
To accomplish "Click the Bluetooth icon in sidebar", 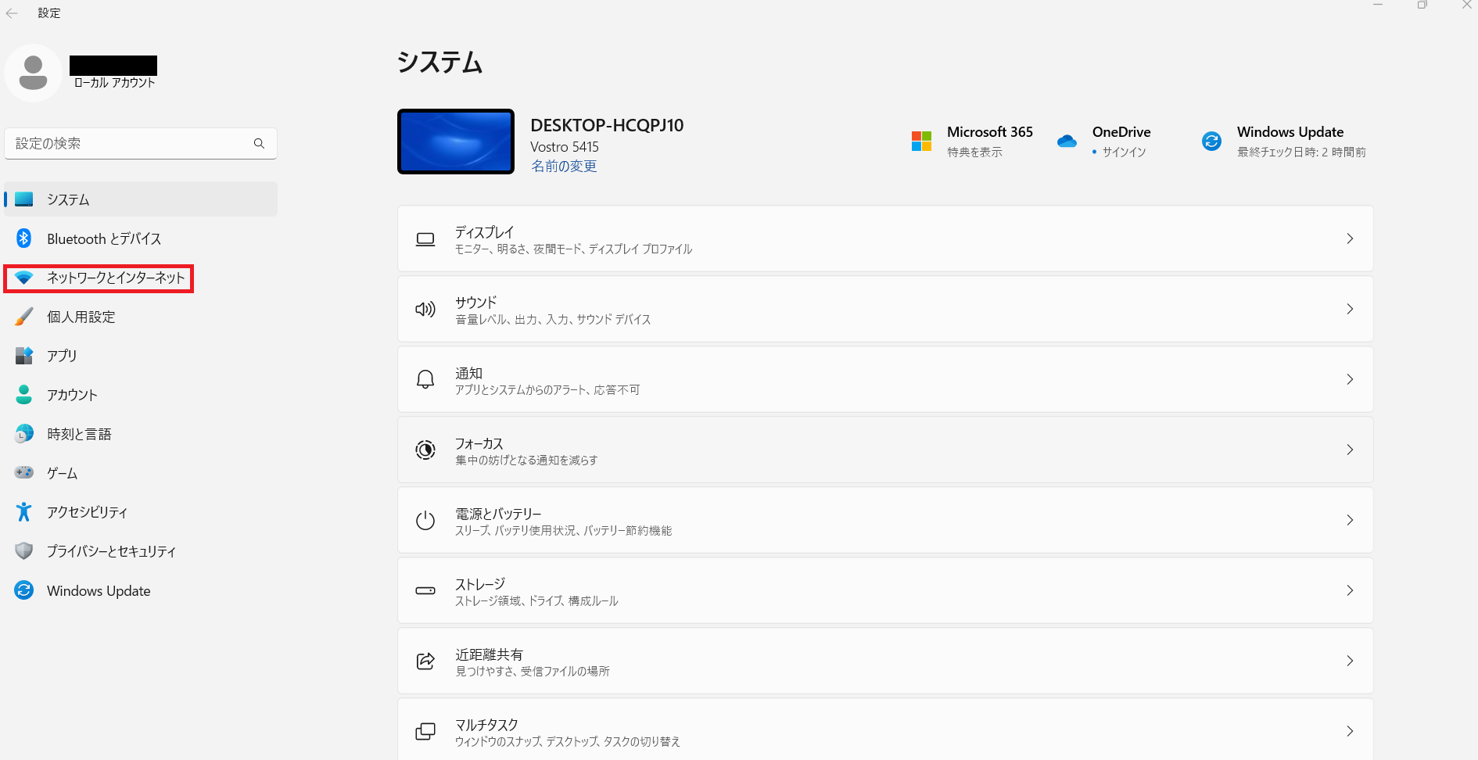I will tap(24, 238).
